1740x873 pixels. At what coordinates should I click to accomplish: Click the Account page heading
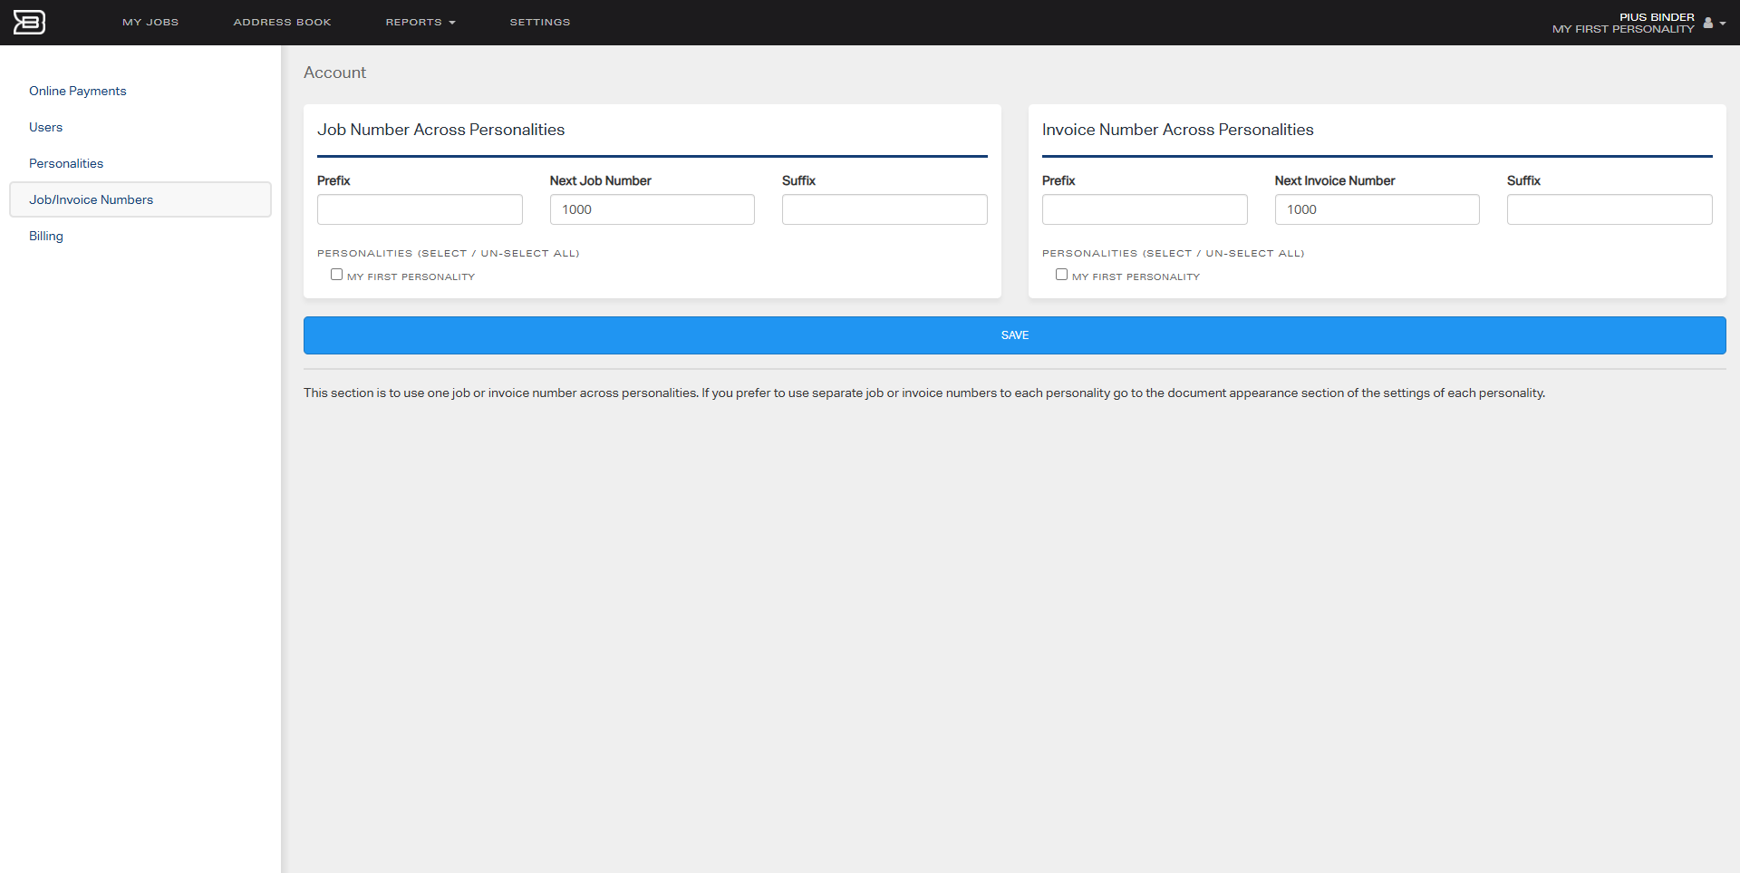[334, 73]
